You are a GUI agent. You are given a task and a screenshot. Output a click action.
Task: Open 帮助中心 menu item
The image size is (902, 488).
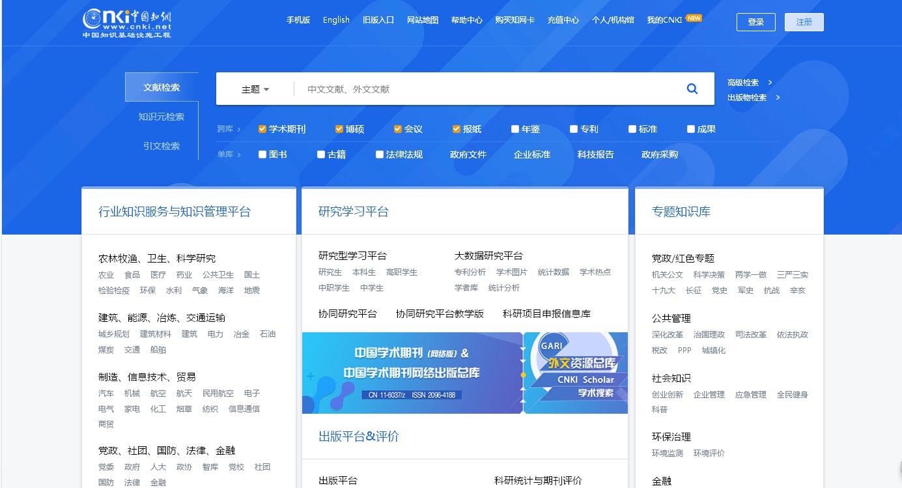click(467, 20)
